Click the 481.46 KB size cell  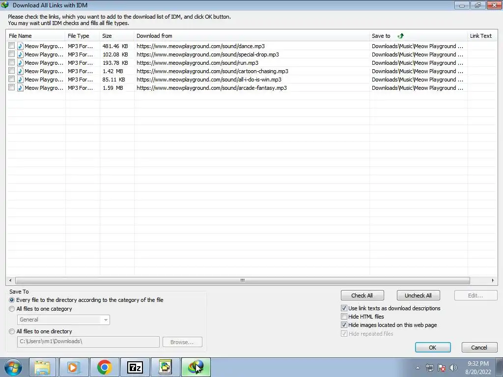[115, 46]
